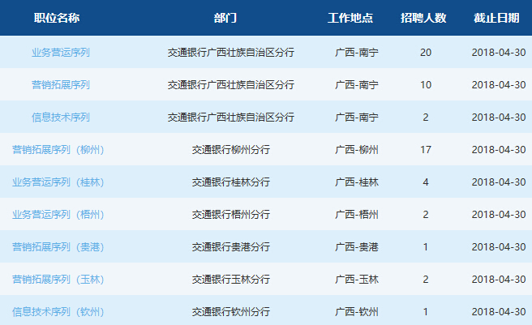
Task: Click the headcount 1 in the 贵港 row
Action: point(426,247)
